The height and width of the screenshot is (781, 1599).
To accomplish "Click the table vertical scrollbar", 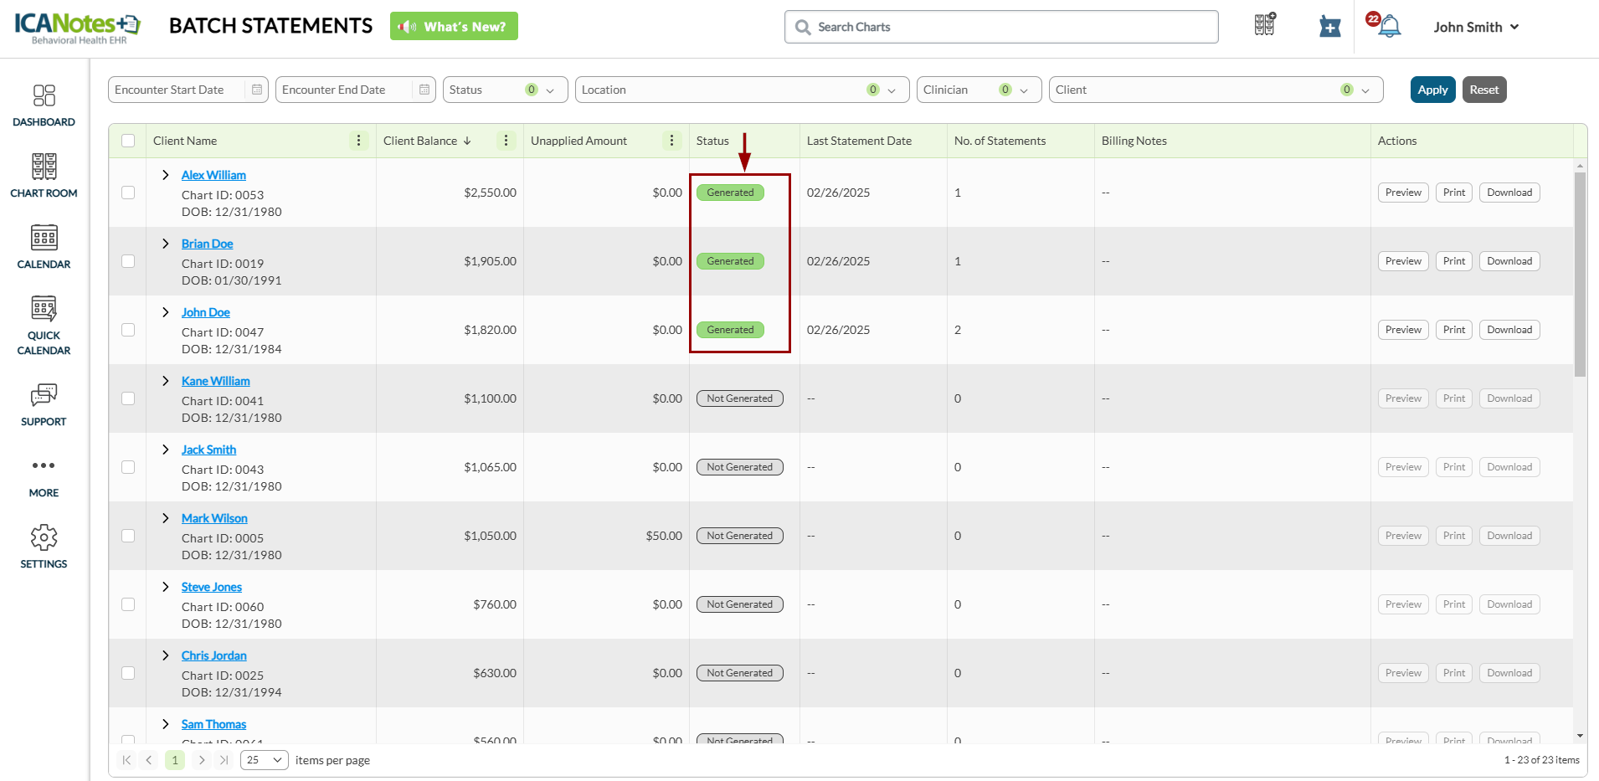I will [x=1580, y=276].
